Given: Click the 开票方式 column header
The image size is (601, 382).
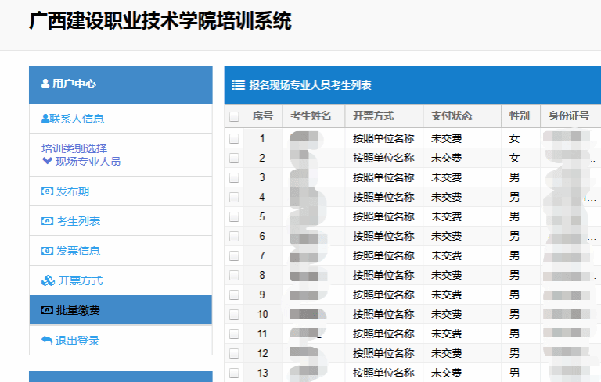Looking at the screenshot, I should [373, 116].
